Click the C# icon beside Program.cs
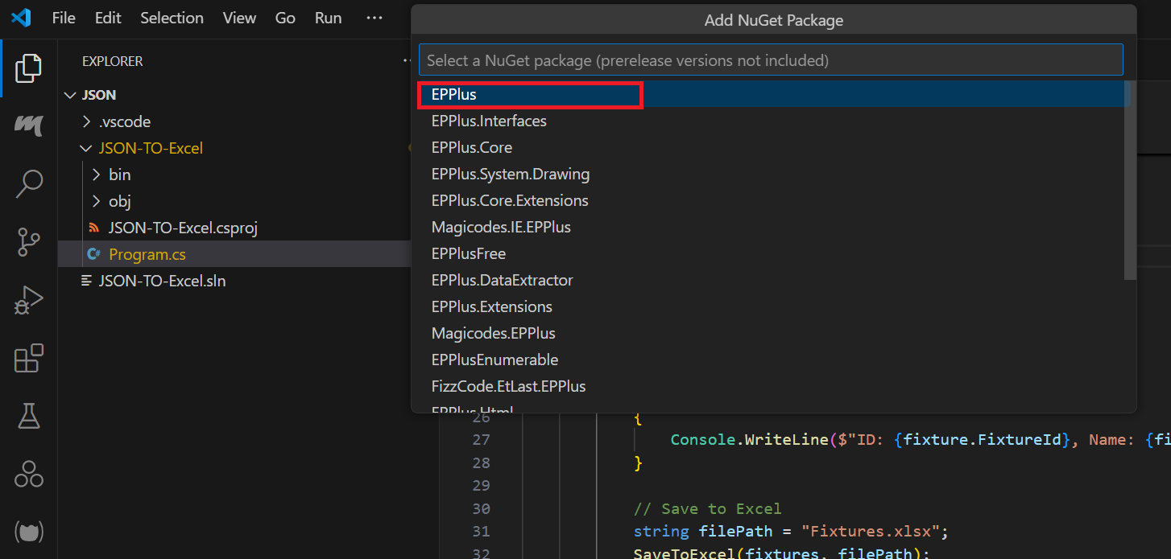 pos(93,254)
